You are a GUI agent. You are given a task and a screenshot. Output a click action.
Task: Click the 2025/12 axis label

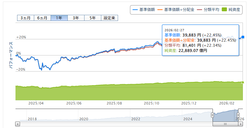pyautogui.click(x=189, y=103)
